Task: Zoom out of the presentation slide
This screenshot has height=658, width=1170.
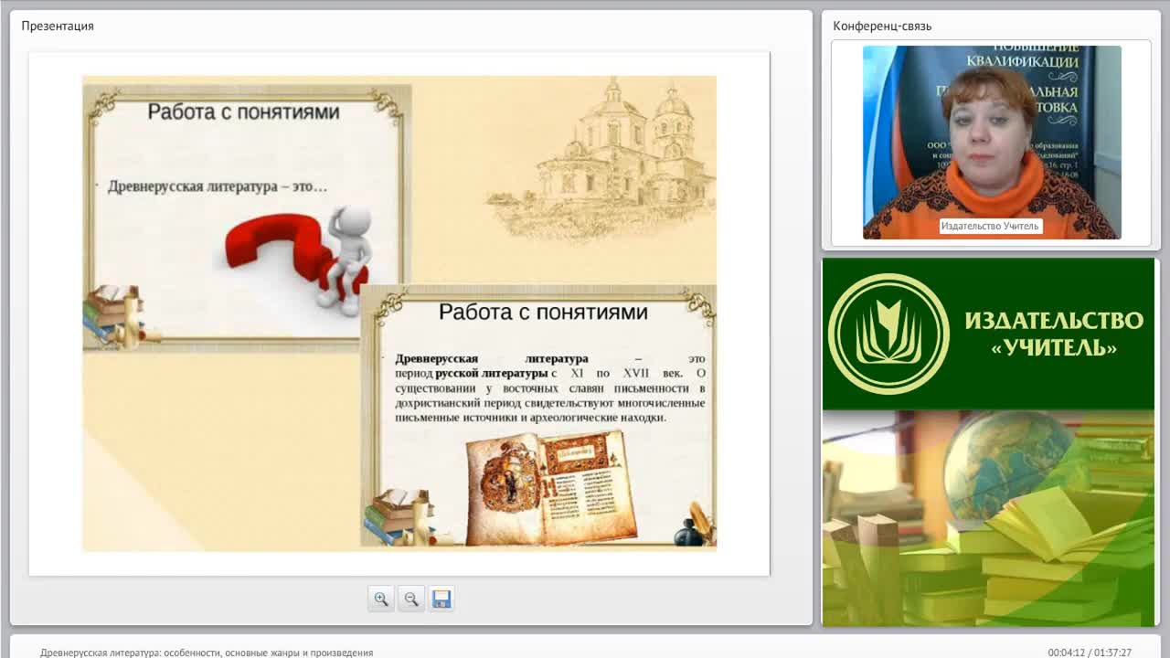Action: [x=411, y=599]
